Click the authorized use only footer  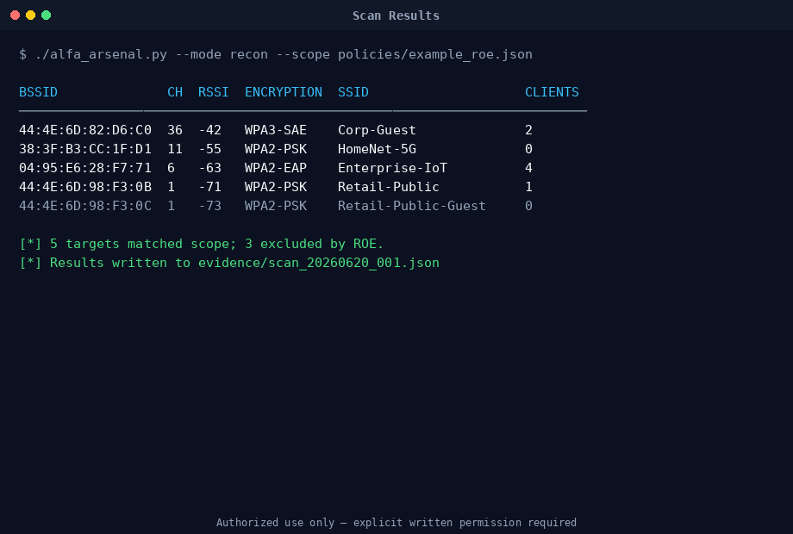[396, 523]
